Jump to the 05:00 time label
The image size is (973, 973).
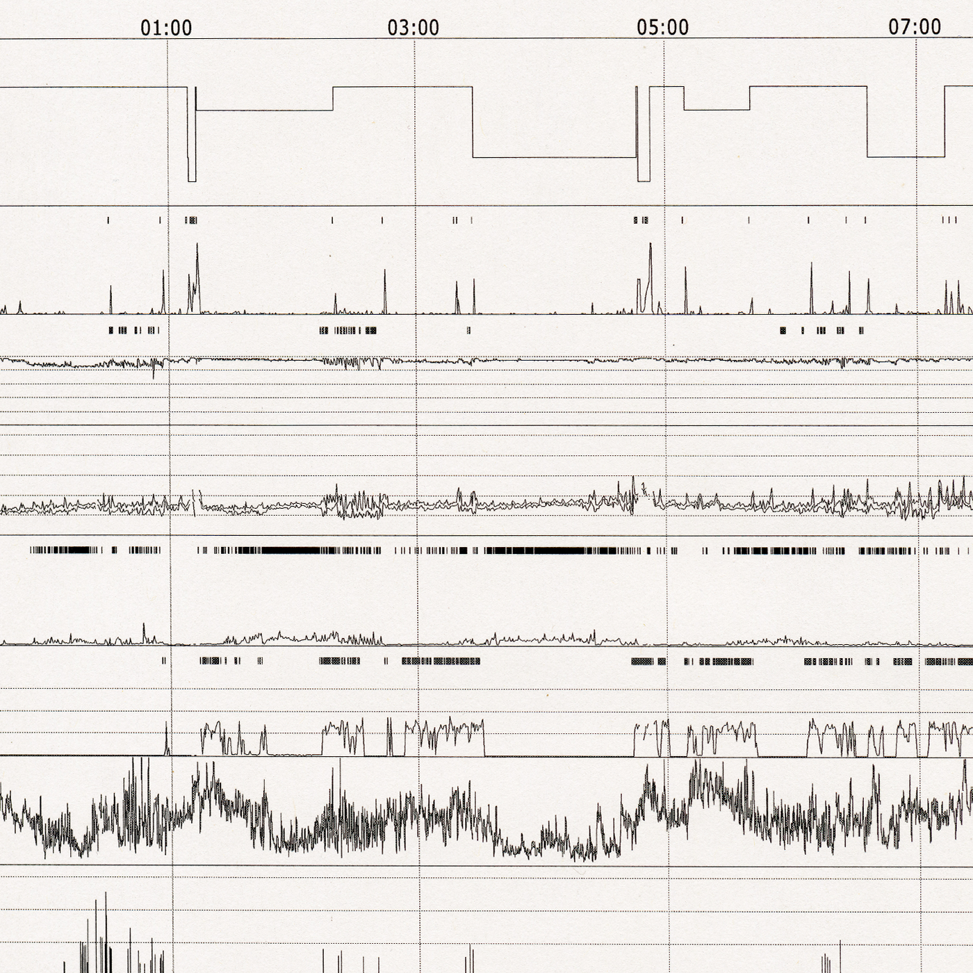pos(662,28)
